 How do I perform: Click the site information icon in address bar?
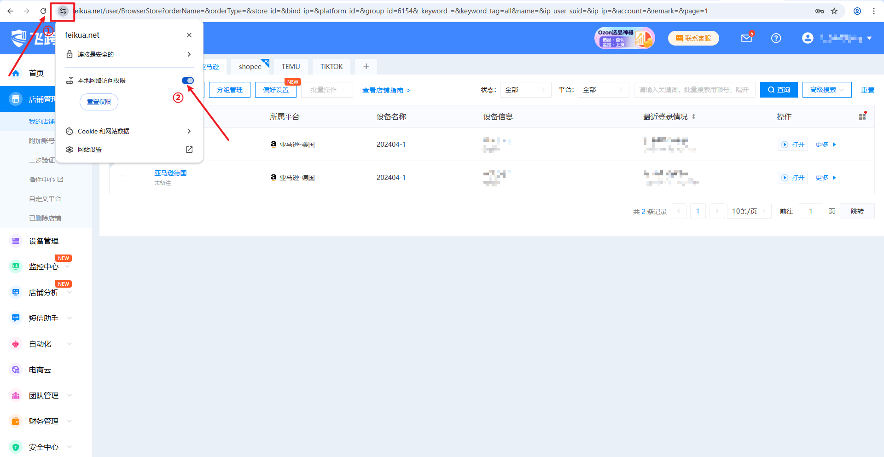tap(63, 11)
